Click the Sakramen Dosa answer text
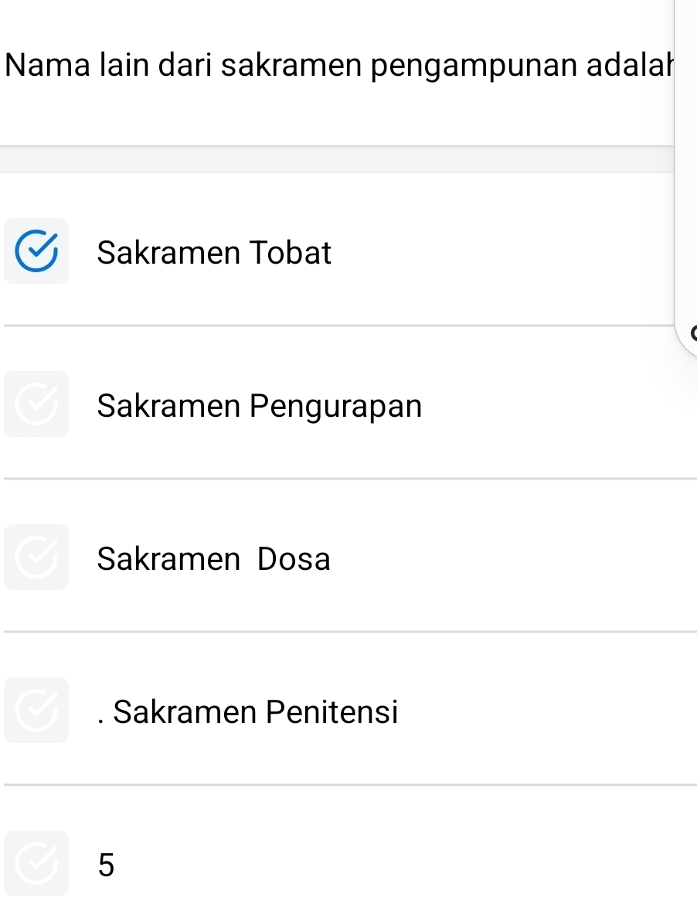This screenshot has width=697, height=914. [214, 558]
